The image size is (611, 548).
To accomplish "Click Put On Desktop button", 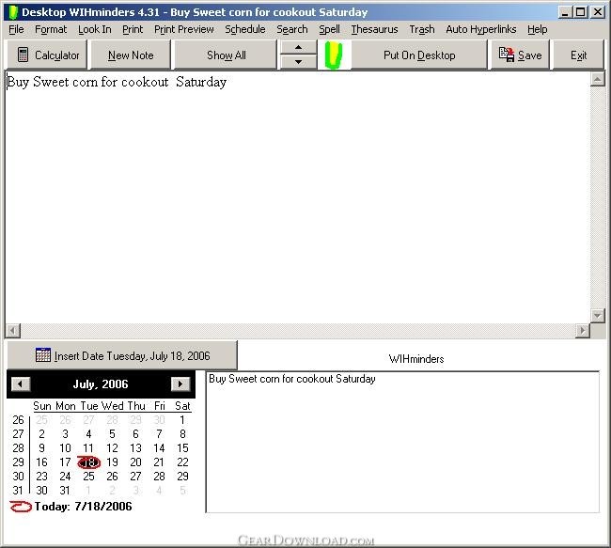I will tap(419, 55).
